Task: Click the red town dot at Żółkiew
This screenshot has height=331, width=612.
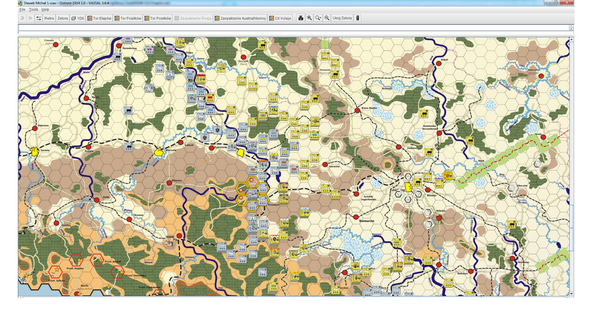Action: pyautogui.click(x=398, y=147)
